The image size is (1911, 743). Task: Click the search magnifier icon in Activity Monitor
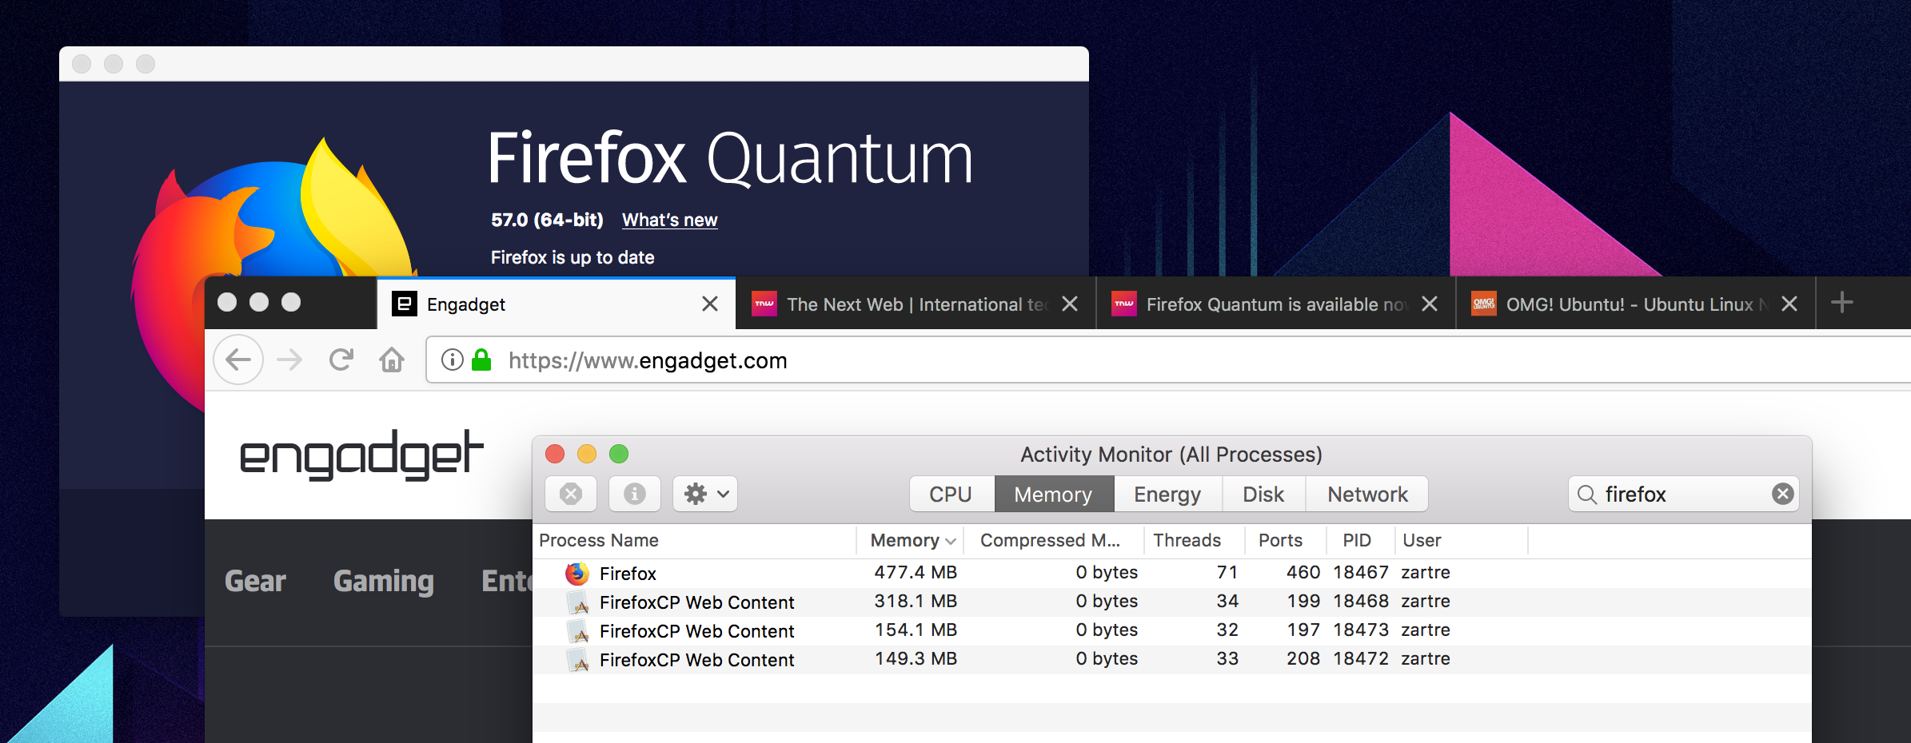click(1587, 495)
